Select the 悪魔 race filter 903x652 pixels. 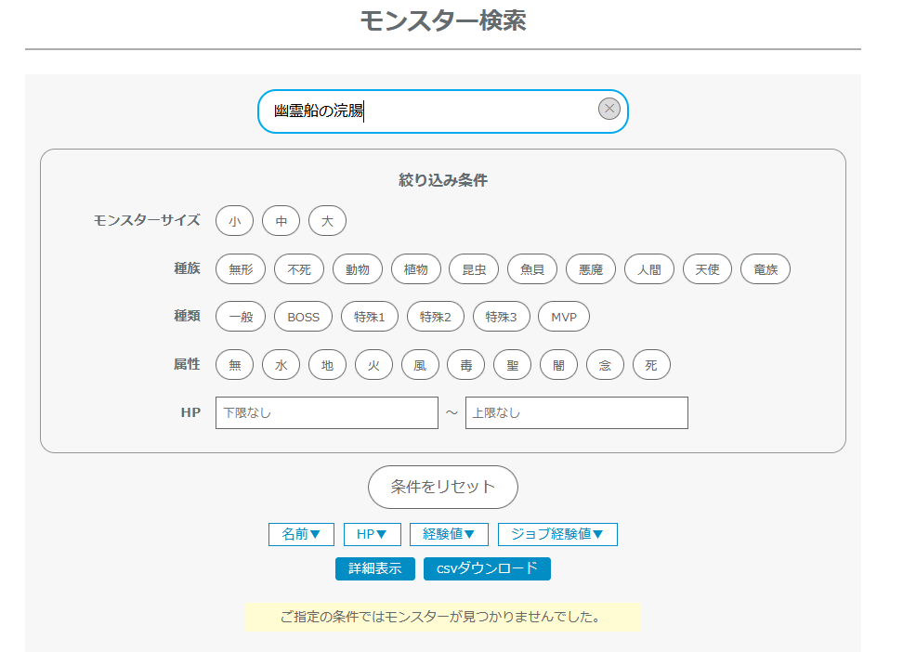pyautogui.click(x=591, y=269)
